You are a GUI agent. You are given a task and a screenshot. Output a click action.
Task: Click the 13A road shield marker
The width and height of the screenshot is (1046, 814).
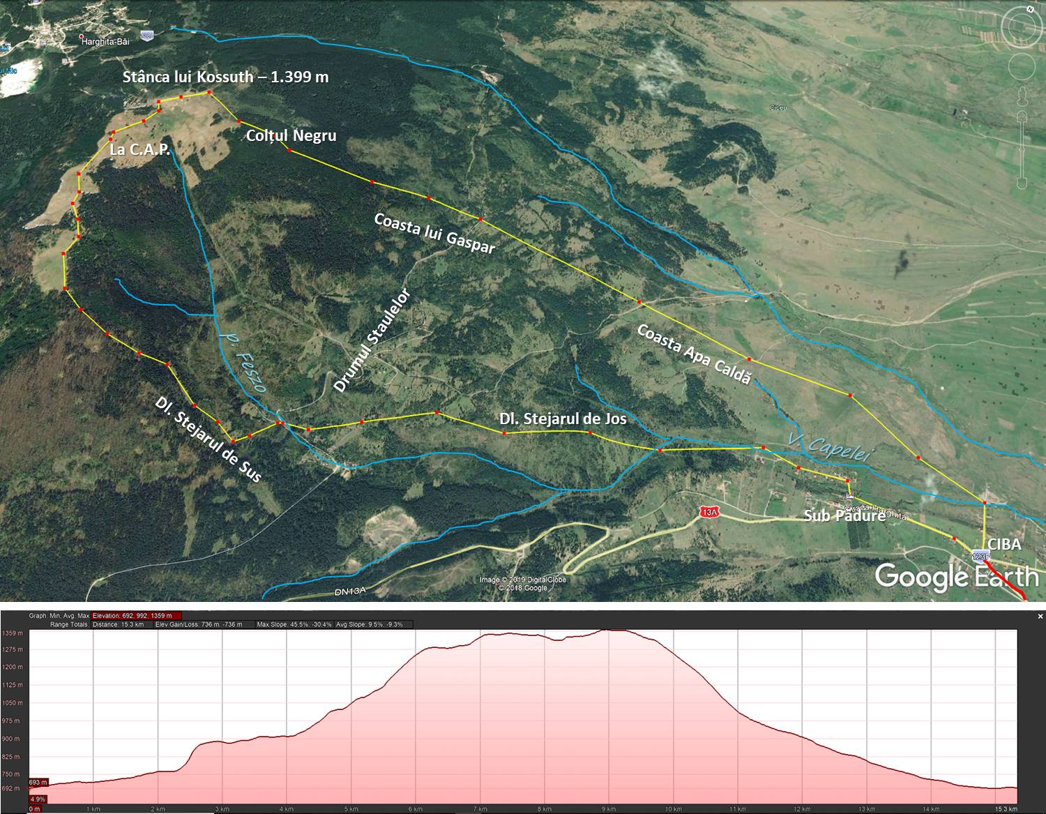coord(709,513)
